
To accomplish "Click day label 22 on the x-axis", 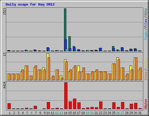I will (x=100, y=113).
